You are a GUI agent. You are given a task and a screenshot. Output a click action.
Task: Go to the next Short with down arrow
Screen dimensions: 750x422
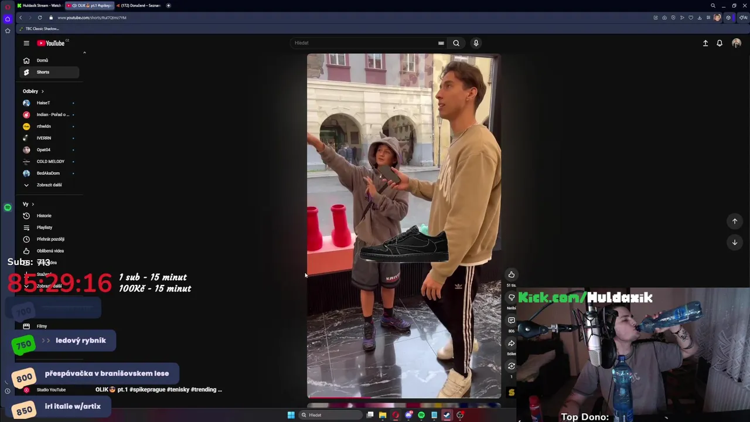pyautogui.click(x=735, y=242)
